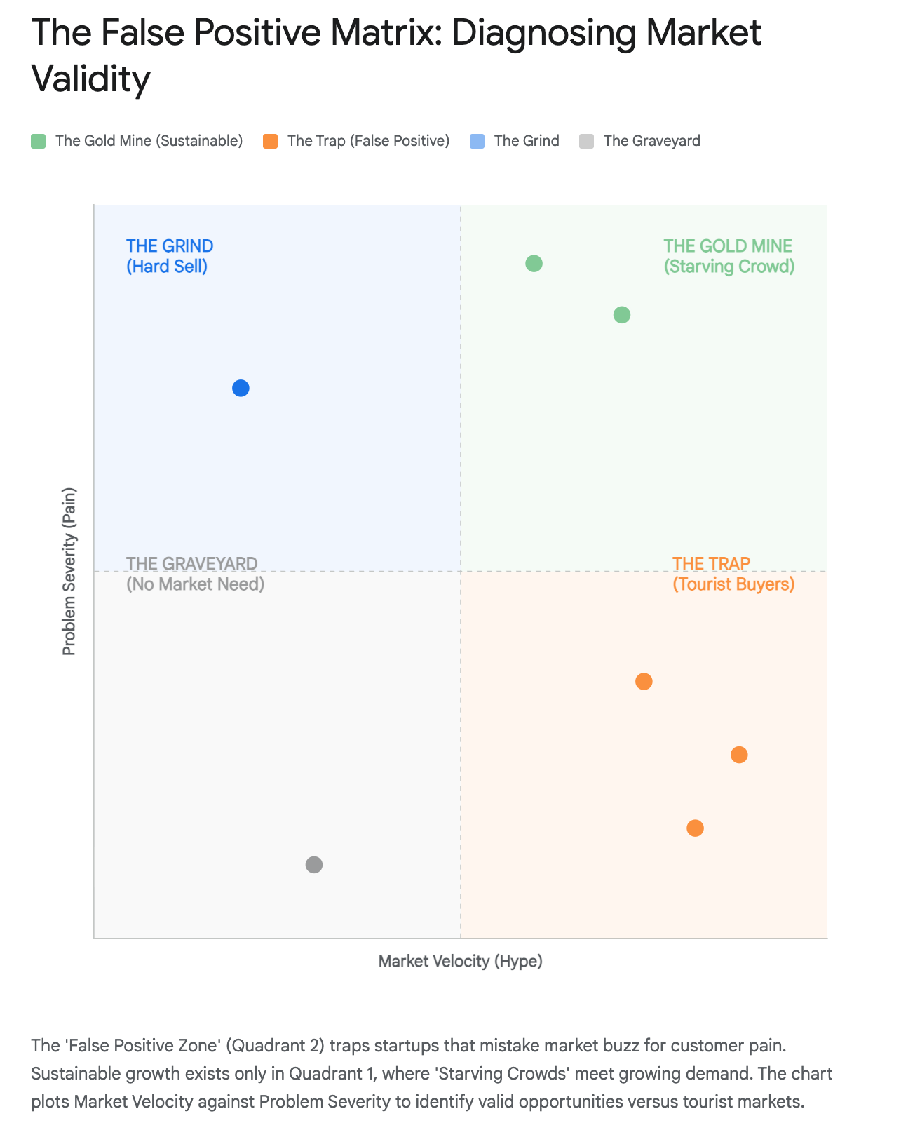
Task: Toggle "The Gold Mine (Sustainable)" legend label
Action: click(149, 141)
